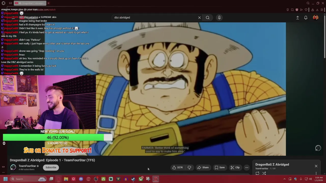Subscribe to TeamFourStar channel
Image resolution: width=326 pixels, height=183 pixels.
[x=51, y=167]
